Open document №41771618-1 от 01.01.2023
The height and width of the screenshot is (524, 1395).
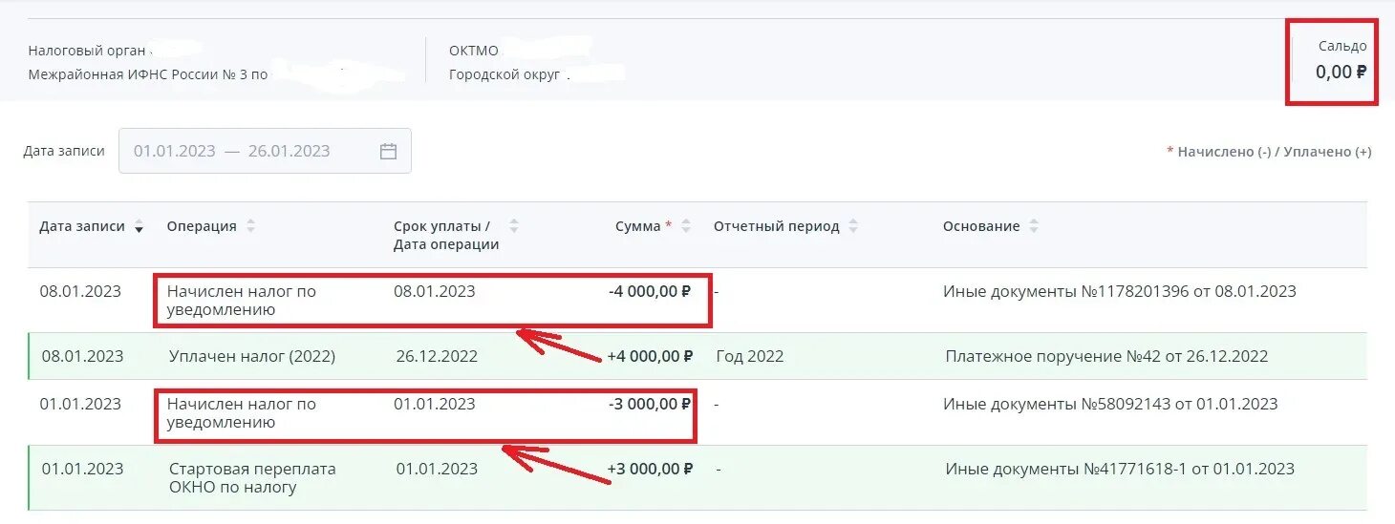click(x=1119, y=470)
